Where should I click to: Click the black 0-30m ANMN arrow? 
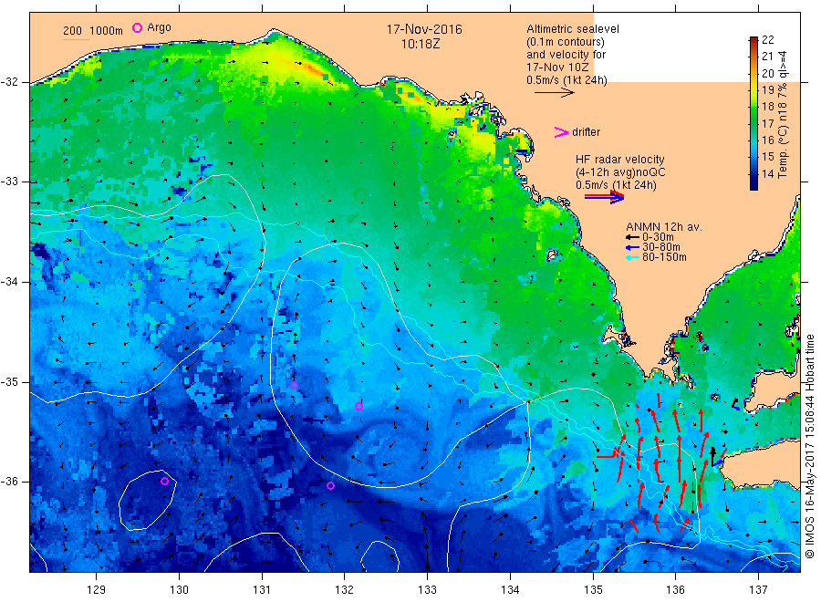point(632,237)
